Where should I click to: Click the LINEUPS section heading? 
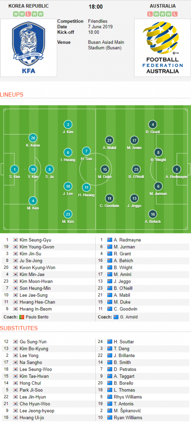coord(12,94)
